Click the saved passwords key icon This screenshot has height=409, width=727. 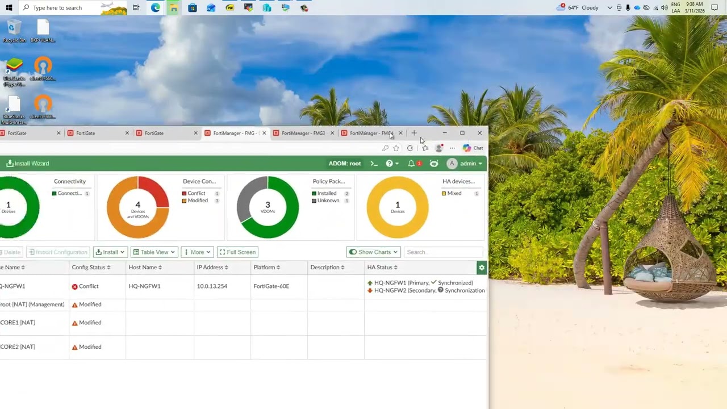tap(385, 148)
